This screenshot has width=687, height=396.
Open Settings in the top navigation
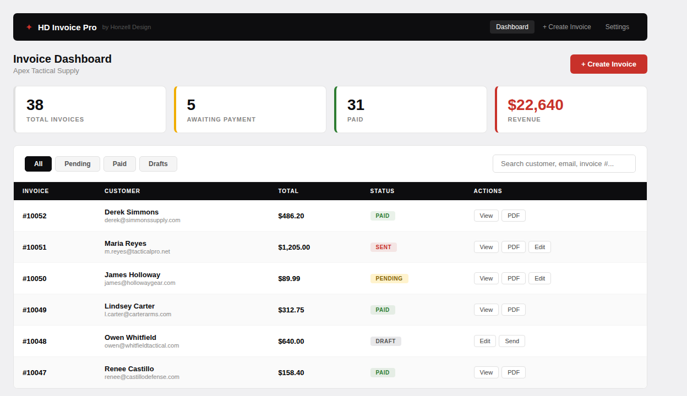(x=617, y=27)
